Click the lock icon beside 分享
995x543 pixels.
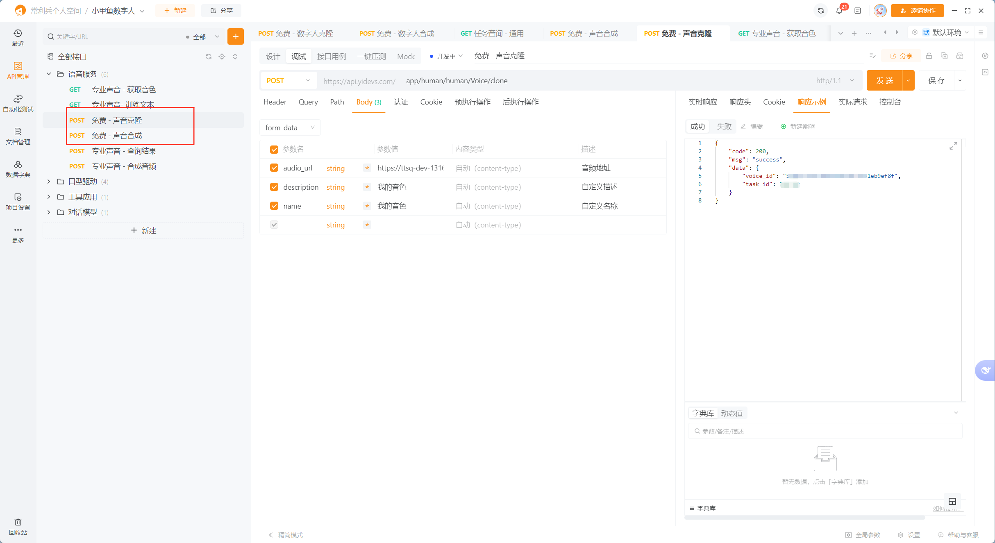point(929,56)
